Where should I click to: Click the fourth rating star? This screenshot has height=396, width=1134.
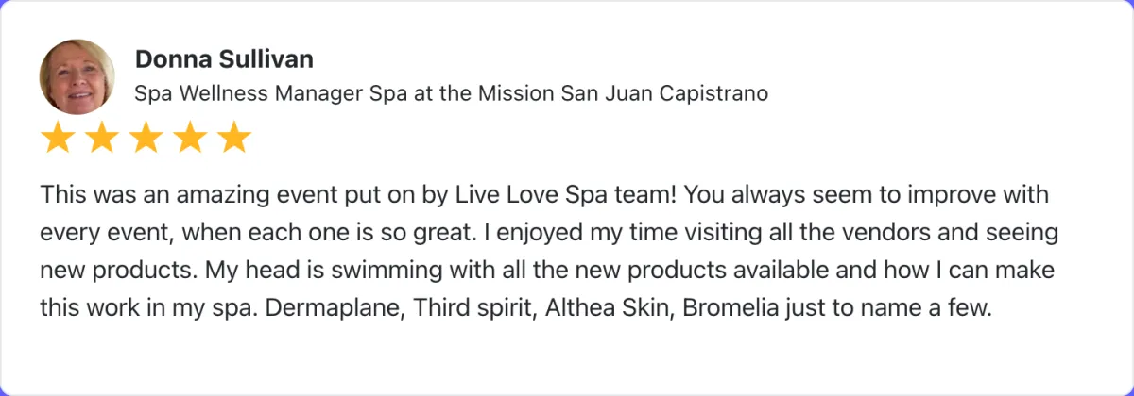click(x=189, y=138)
